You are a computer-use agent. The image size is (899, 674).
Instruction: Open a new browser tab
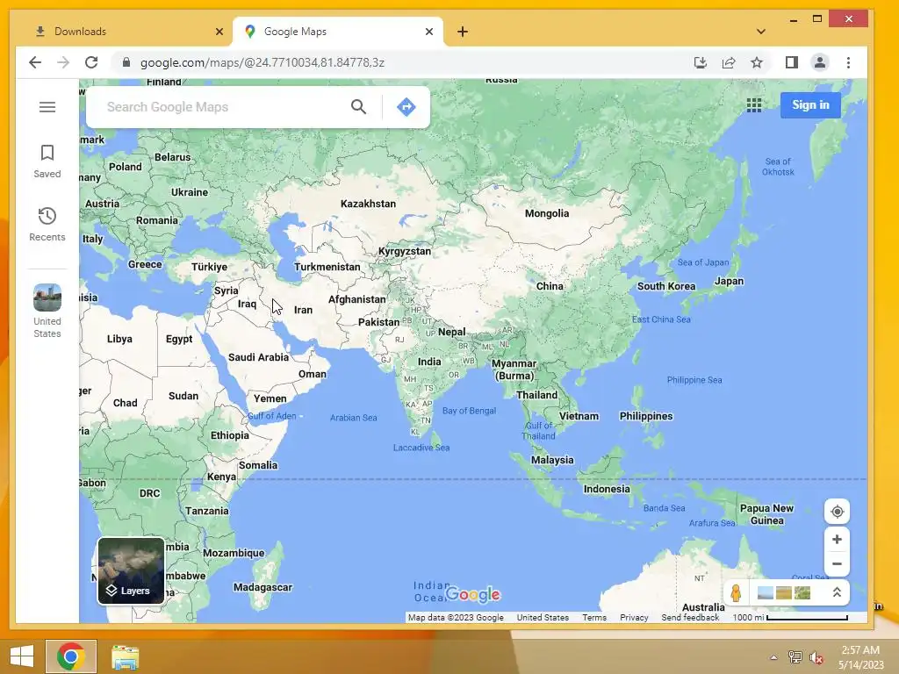[x=463, y=32]
